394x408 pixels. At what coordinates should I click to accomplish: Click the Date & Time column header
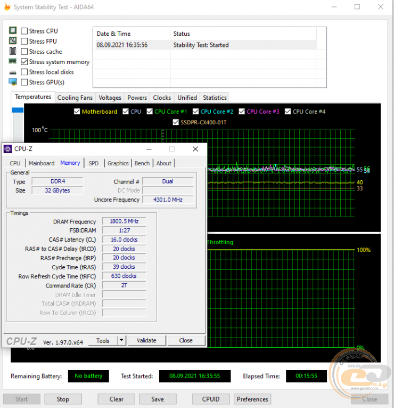[x=132, y=34]
